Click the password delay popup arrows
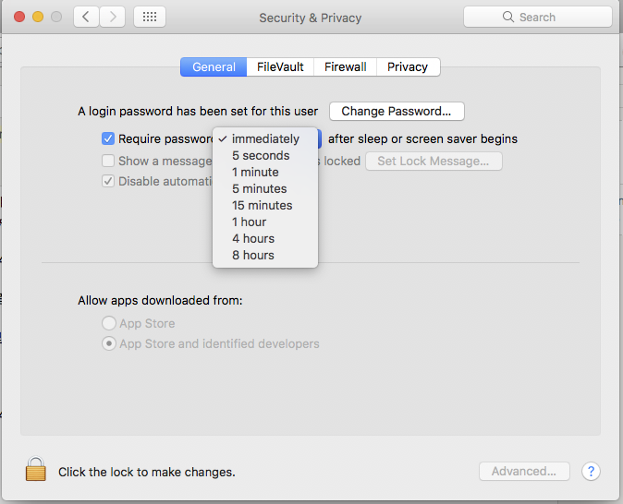623x504 pixels. 320,138
